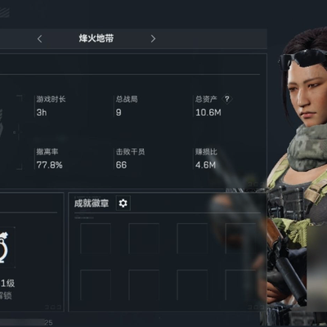This screenshot has height=327, width=327.
Task: Open the 总资产 help question mark
Action: click(227, 99)
